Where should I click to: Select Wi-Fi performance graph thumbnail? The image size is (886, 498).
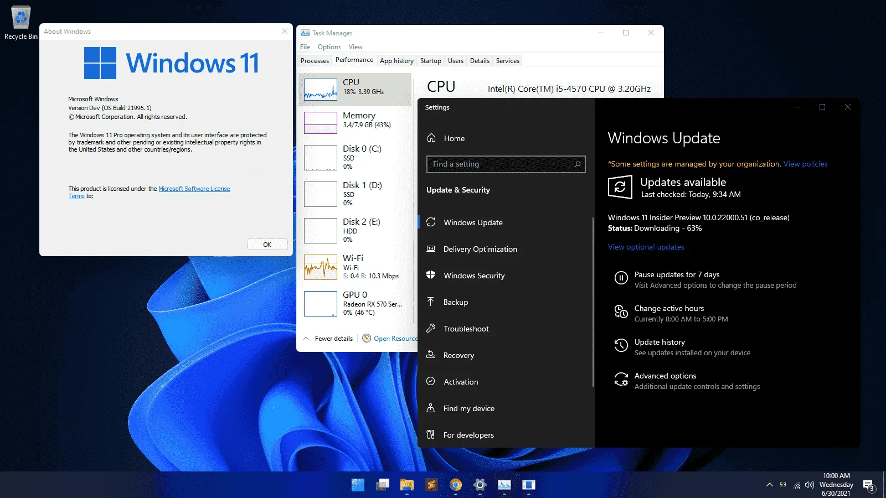[321, 267]
